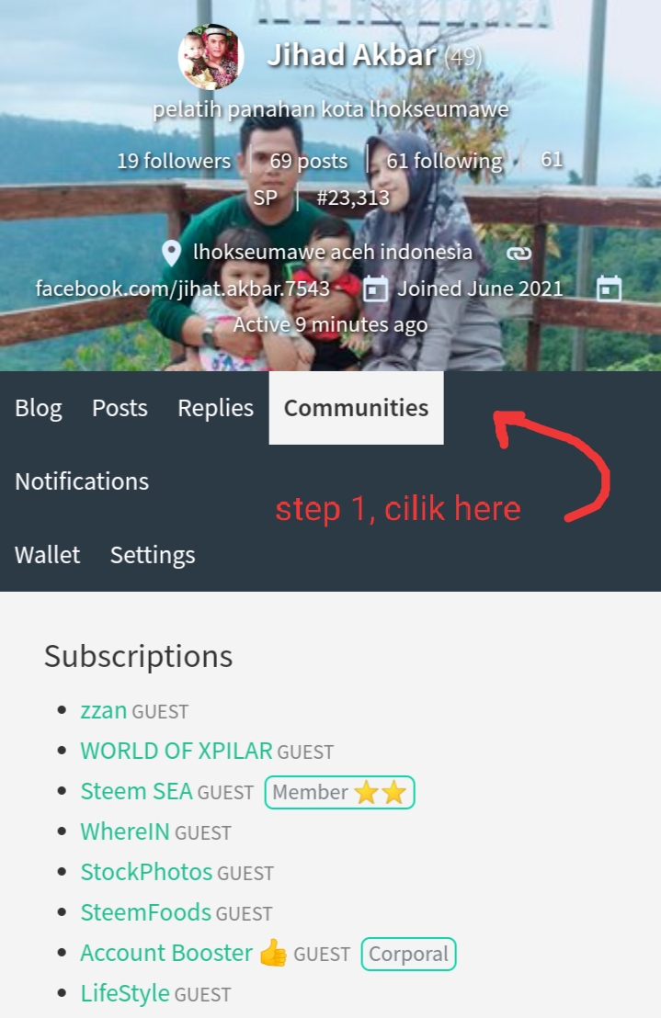Open the 61 following list
This screenshot has height=1018, width=661.
[x=444, y=161]
